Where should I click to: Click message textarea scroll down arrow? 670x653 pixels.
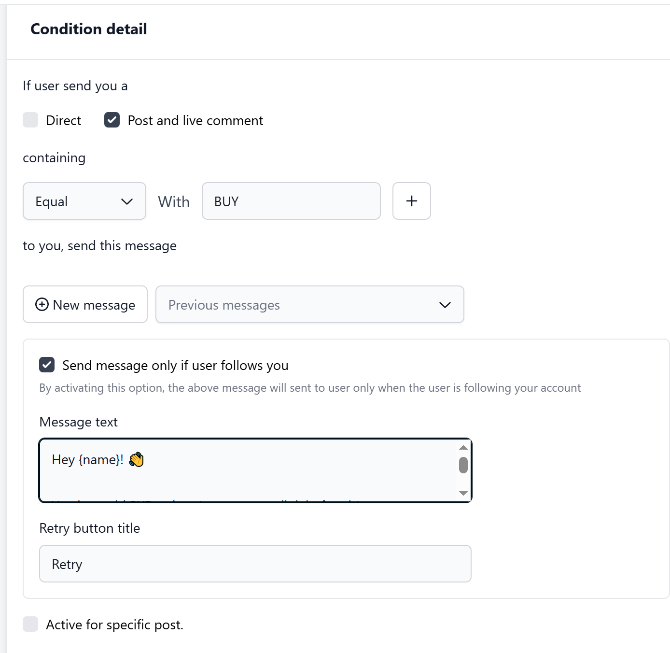coord(463,493)
